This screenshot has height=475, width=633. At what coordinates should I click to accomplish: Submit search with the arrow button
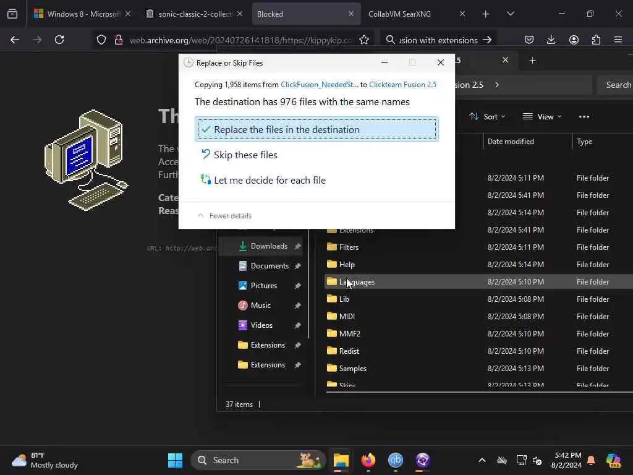click(x=487, y=40)
